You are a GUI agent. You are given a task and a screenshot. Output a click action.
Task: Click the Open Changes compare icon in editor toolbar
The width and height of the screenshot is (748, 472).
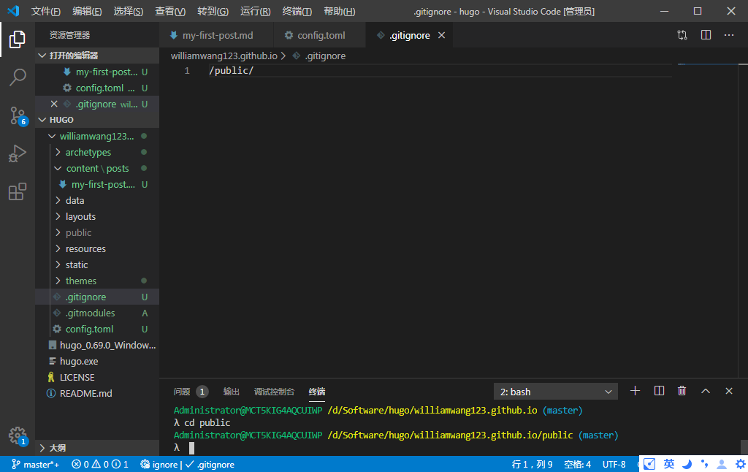tap(682, 35)
